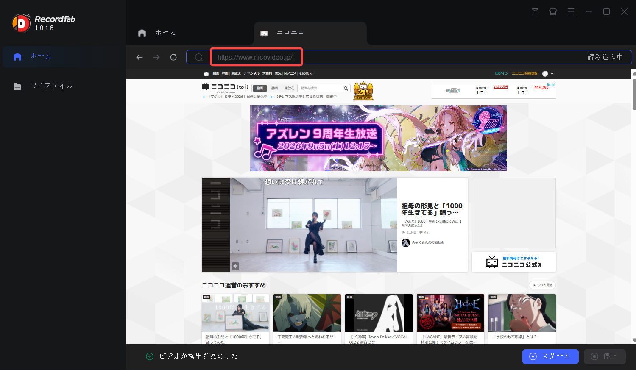636x370 pixels.
Task: Click the ニコニコ(toi) site logo
Action: point(225,87)
